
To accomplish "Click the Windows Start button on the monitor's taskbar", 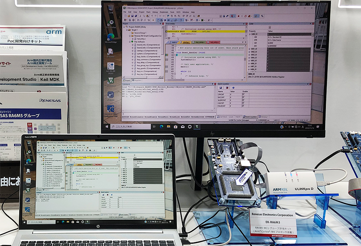I will tap(107, 126).
